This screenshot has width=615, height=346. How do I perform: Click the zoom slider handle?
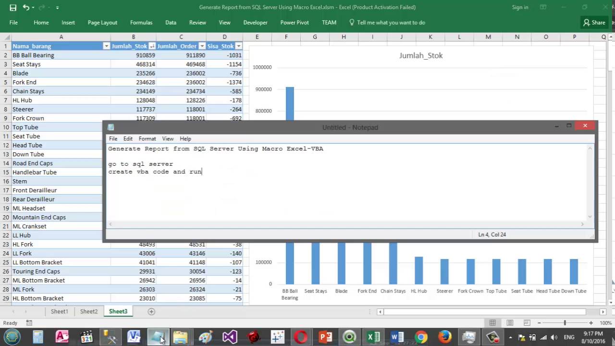pos(565,323)
